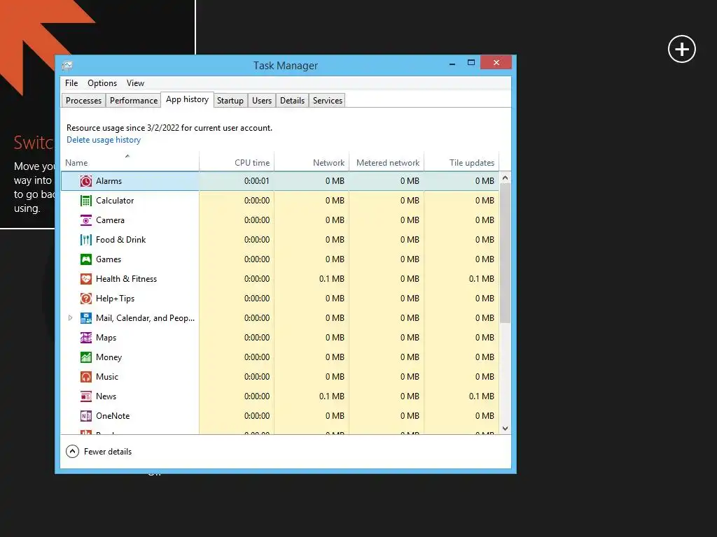Sort by the Metered network column header

click(387, 162)
